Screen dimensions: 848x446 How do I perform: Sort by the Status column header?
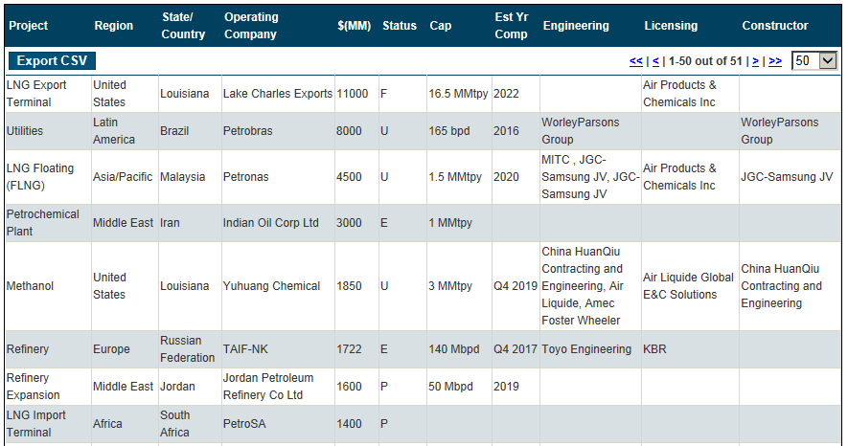click(400, 26)
